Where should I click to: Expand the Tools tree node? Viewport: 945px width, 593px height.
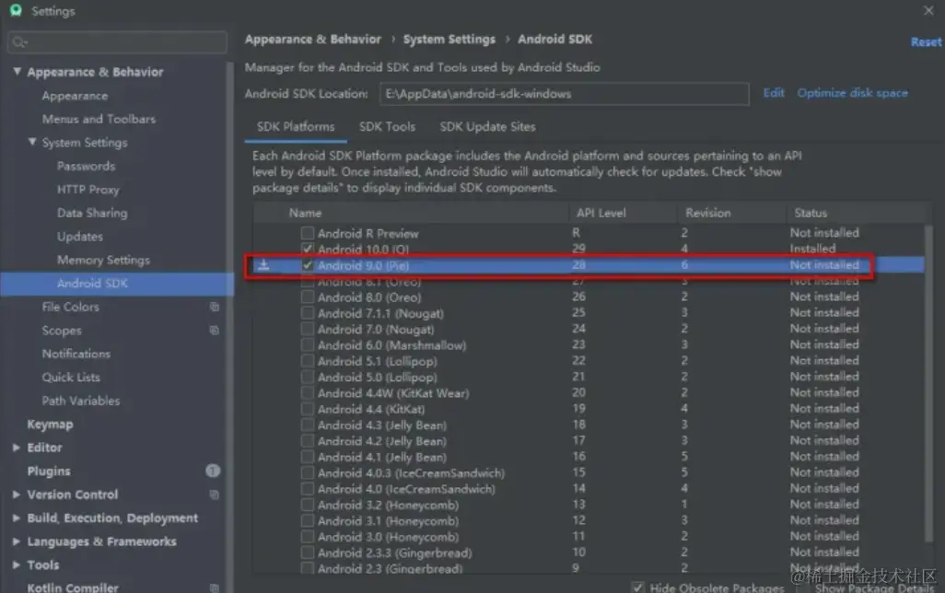[x=17, y=565]
